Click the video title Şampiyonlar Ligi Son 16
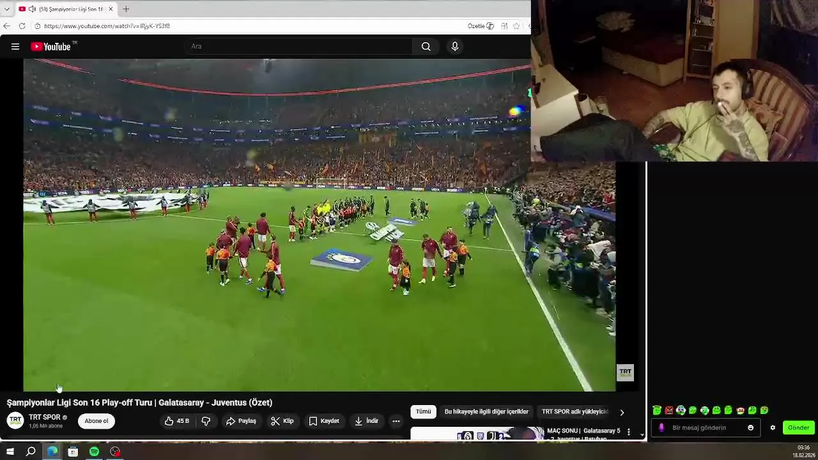818x460 pixels. coord(139,402)
